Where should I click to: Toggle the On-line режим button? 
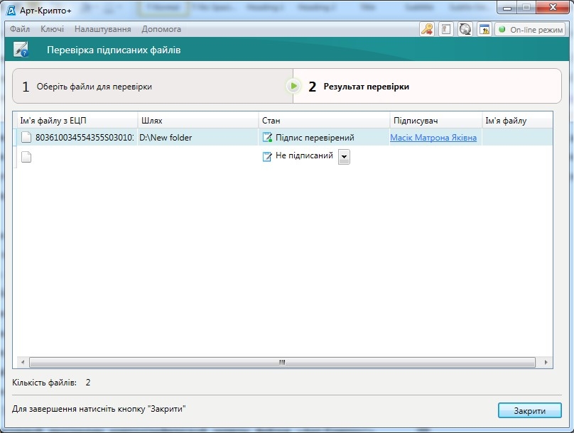(x=530, y=29)
